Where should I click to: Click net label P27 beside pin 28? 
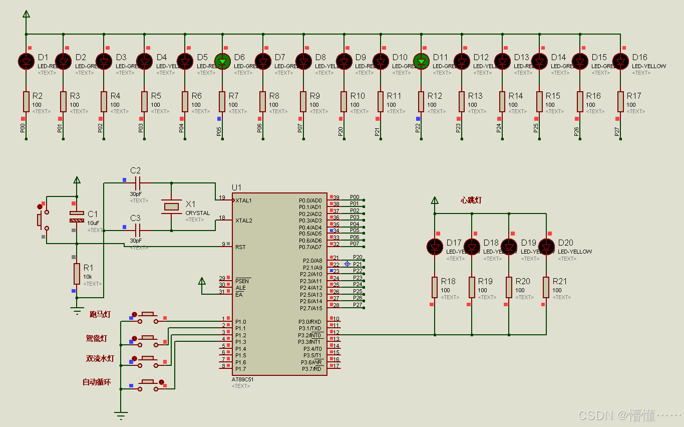(358, 305)
